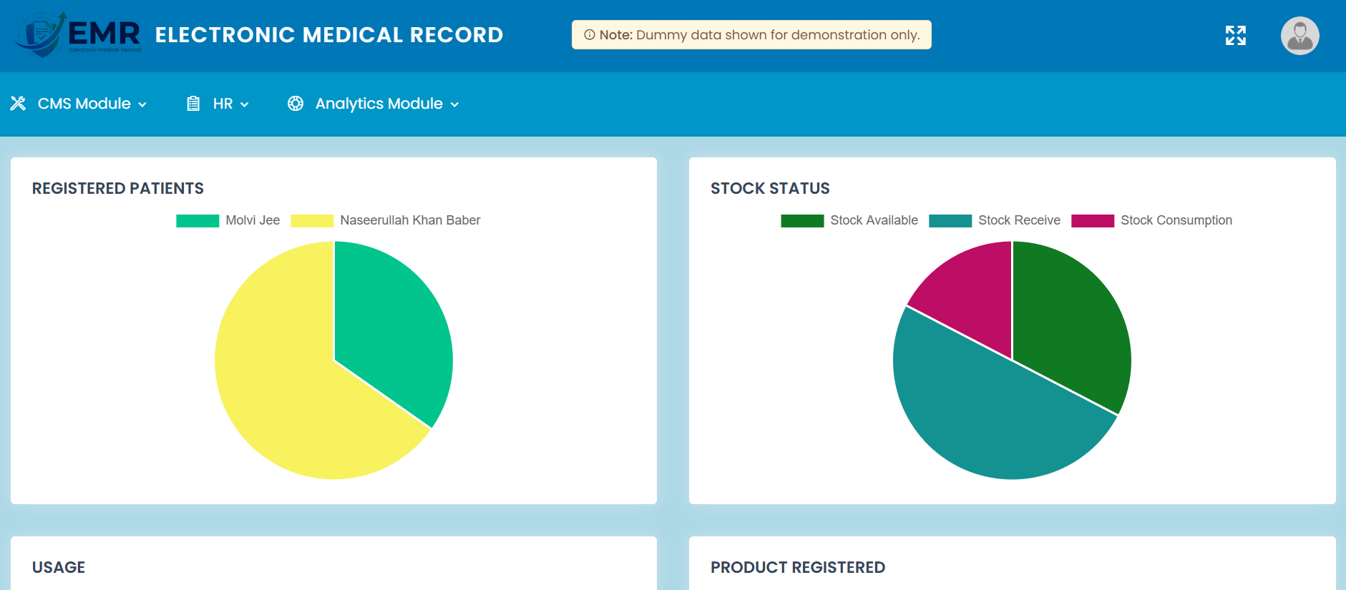Open the CMS Module menu
Viewport: 1346px width, 590px height.
coord(84,104)
